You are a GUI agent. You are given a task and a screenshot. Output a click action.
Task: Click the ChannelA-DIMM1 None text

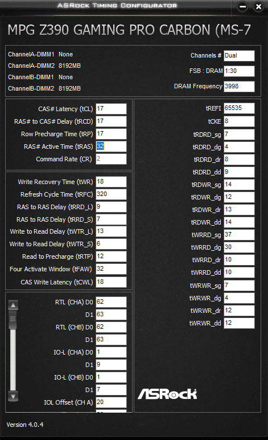click(x=40, y=54)
